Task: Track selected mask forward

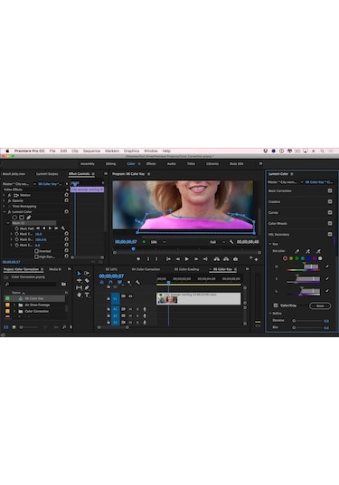Action: tap(50, 228)
